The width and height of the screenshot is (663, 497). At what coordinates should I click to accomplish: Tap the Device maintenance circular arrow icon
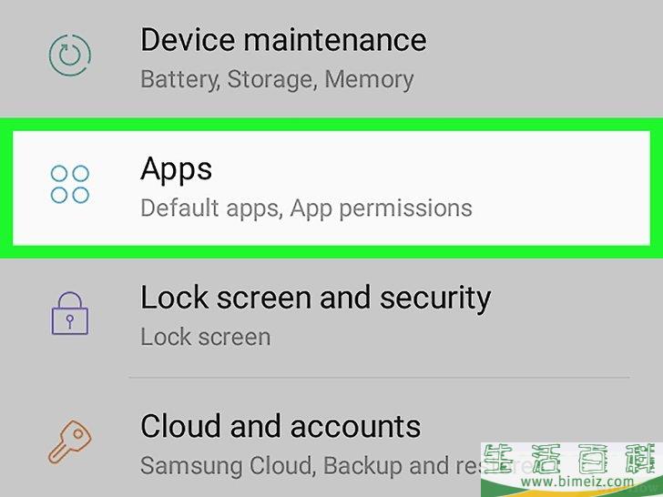[x=70, y=56]
